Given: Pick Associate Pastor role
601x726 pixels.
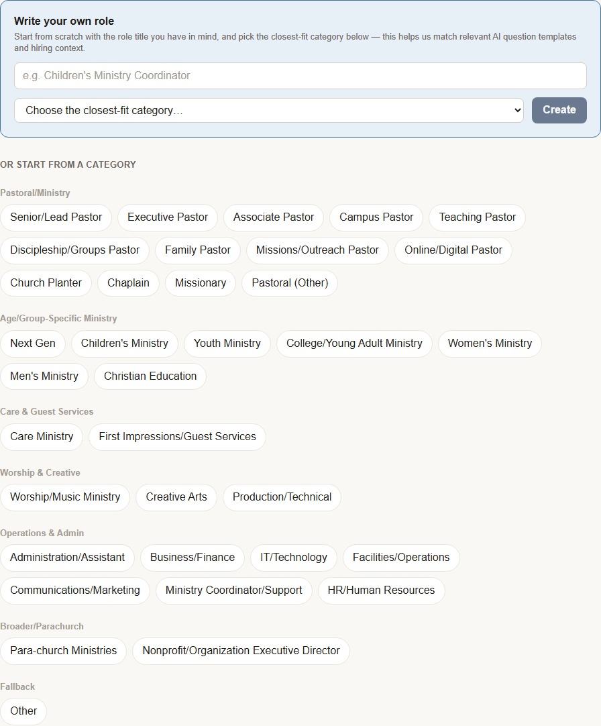Looking at the screenshot, I should pyautogui.click(x=274, y=217).
